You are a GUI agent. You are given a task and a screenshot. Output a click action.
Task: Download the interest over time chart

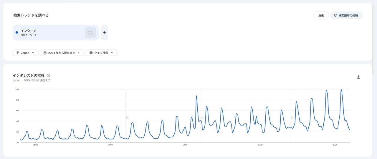pyautogui.click(x=358, y=77)
